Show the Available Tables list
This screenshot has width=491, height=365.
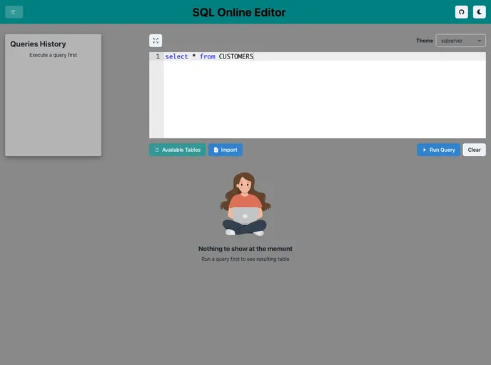(x=177, y=150)
